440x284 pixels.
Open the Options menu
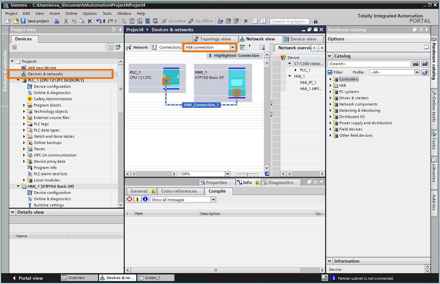point(90,13)
